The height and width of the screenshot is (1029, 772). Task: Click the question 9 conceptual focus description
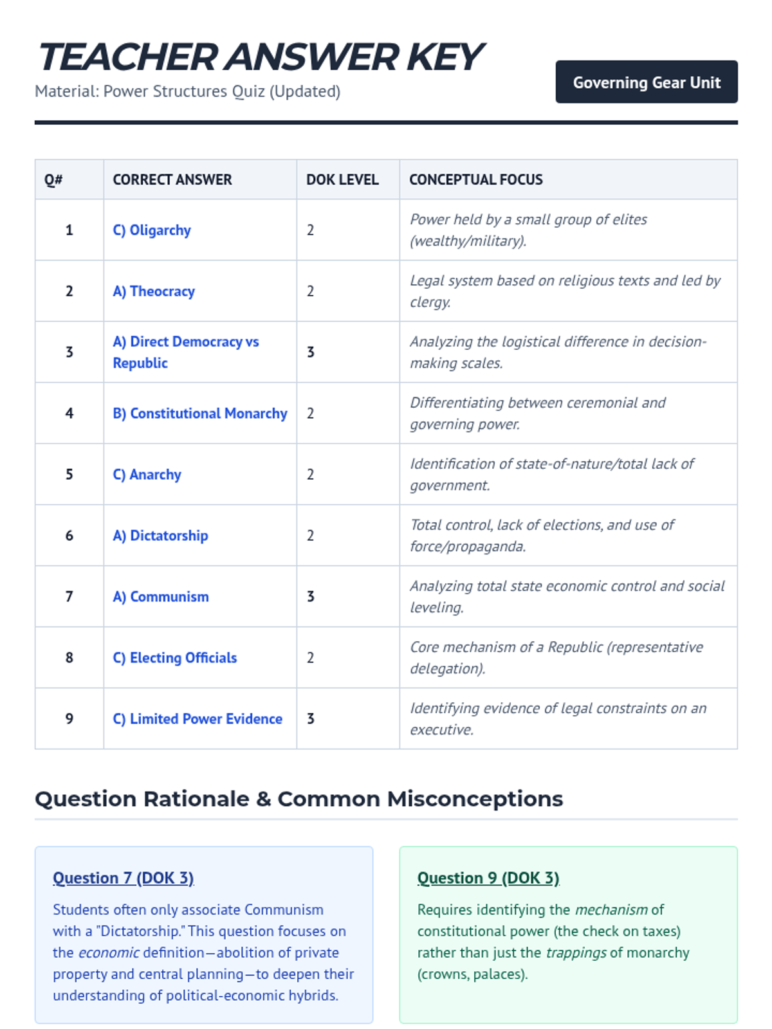(x=558, y=719)
